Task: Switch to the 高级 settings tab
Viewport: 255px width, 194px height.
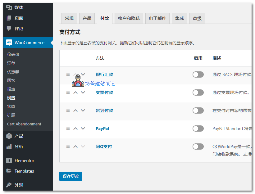Action: pos(197,18)
